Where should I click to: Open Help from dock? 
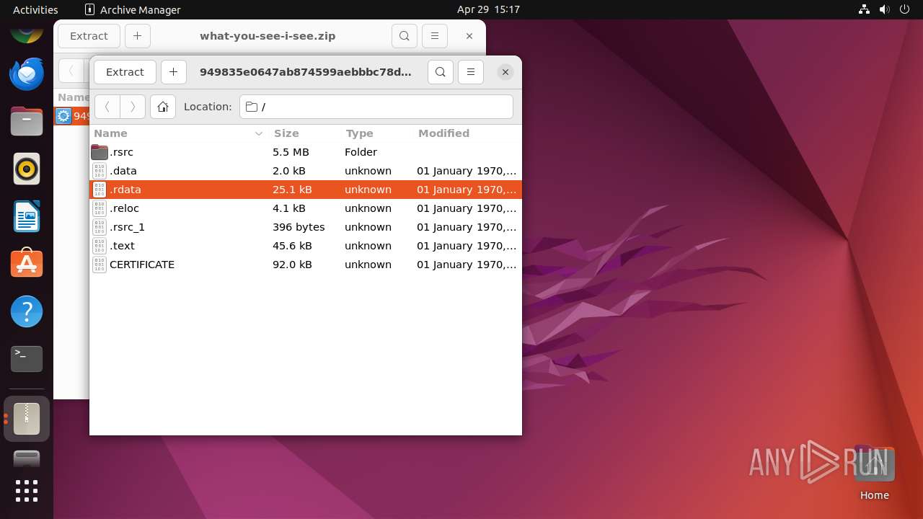(27, 311)
